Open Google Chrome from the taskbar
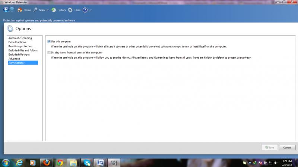Screen dimensions: 298x167 click(60, 163)
